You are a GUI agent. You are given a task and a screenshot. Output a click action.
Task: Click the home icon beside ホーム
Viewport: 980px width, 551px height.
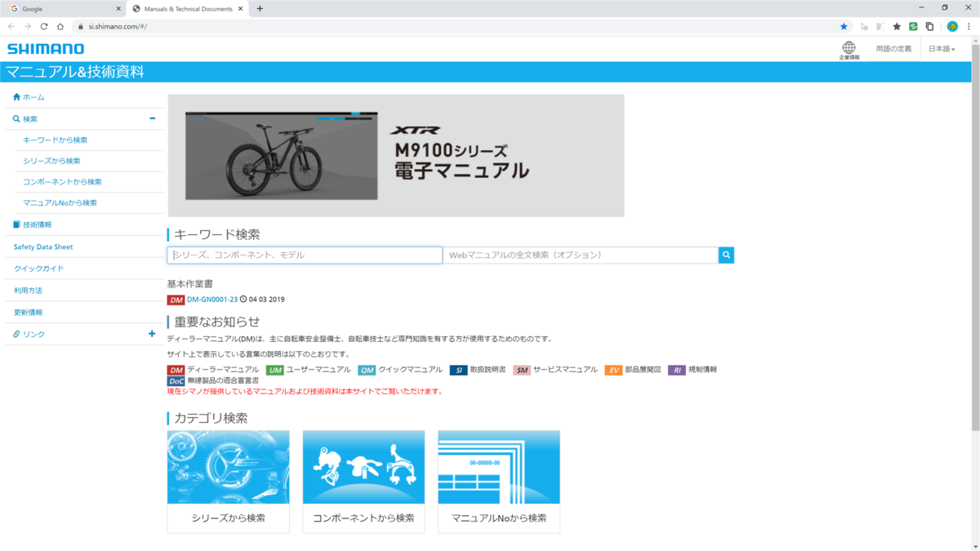[17, 97]
